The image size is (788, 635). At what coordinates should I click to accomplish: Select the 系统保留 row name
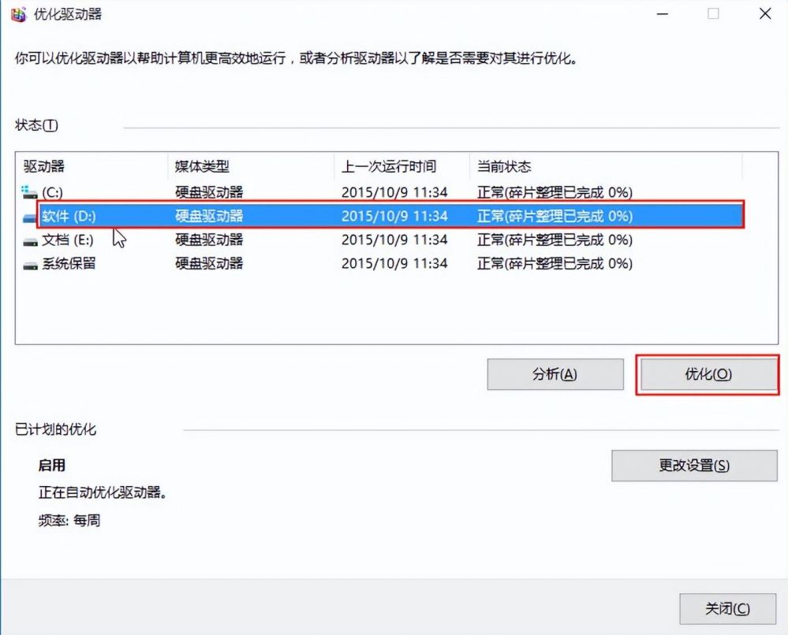[x=69, y=264]
